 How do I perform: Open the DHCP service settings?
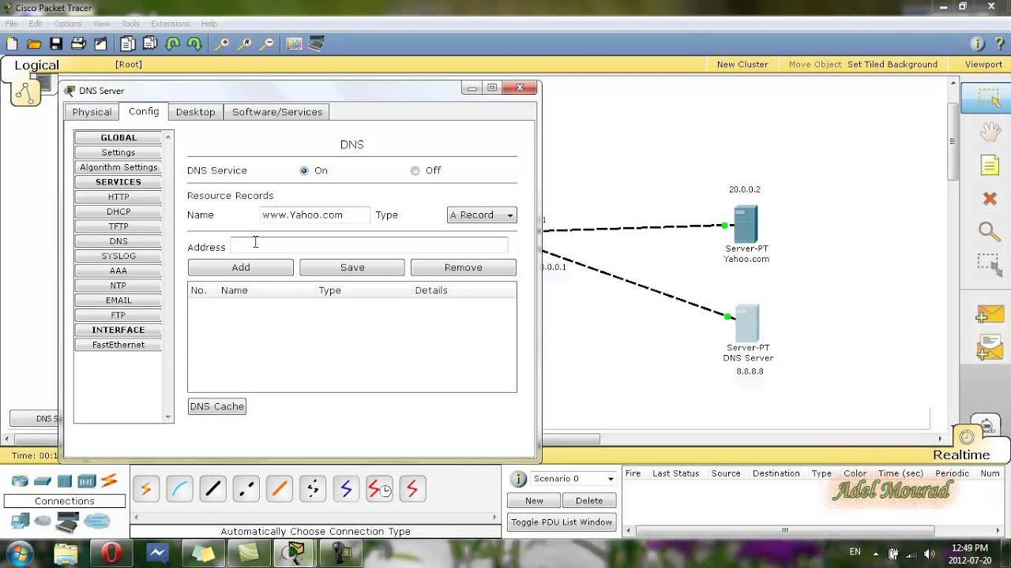tap(118, 211)
